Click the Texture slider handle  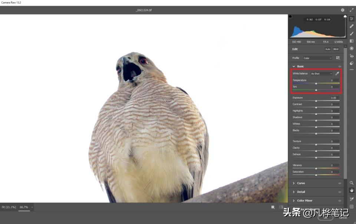[316, 144]
